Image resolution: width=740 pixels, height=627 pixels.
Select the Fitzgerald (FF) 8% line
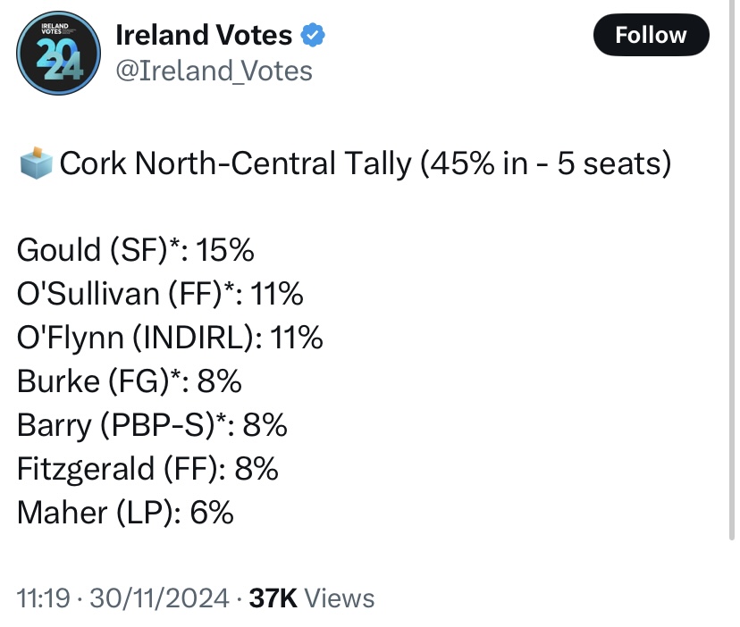pos(147,469)
